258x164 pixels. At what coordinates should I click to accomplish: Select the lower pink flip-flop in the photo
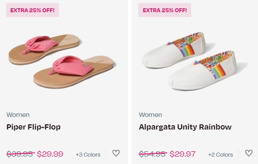click(75, 72)
